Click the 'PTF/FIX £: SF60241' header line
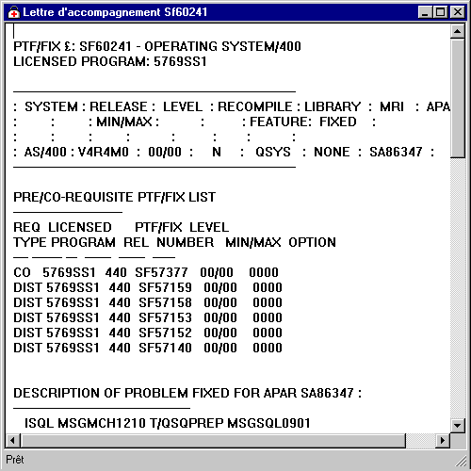The image size is (471, 471). pos(157,46)
